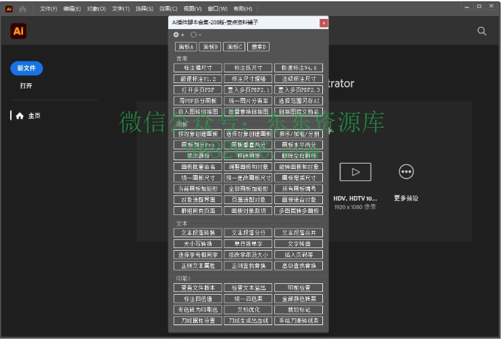Screen dimensions: 504x340
Task: Switch to 面板C tab
Action: [x=234, y=47]
